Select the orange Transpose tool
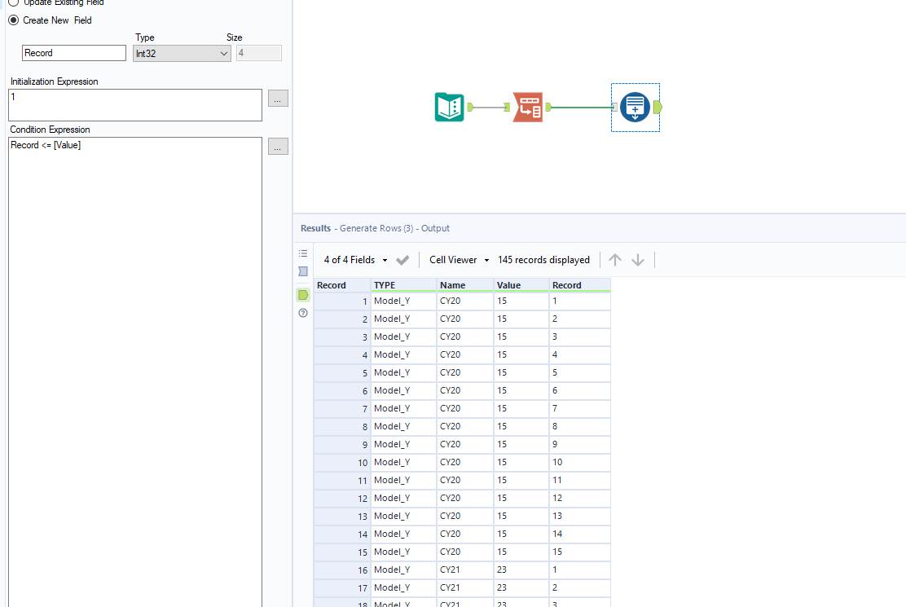This screenshot has height=607, width=906. pyautogui.click(x=526, y=107)
